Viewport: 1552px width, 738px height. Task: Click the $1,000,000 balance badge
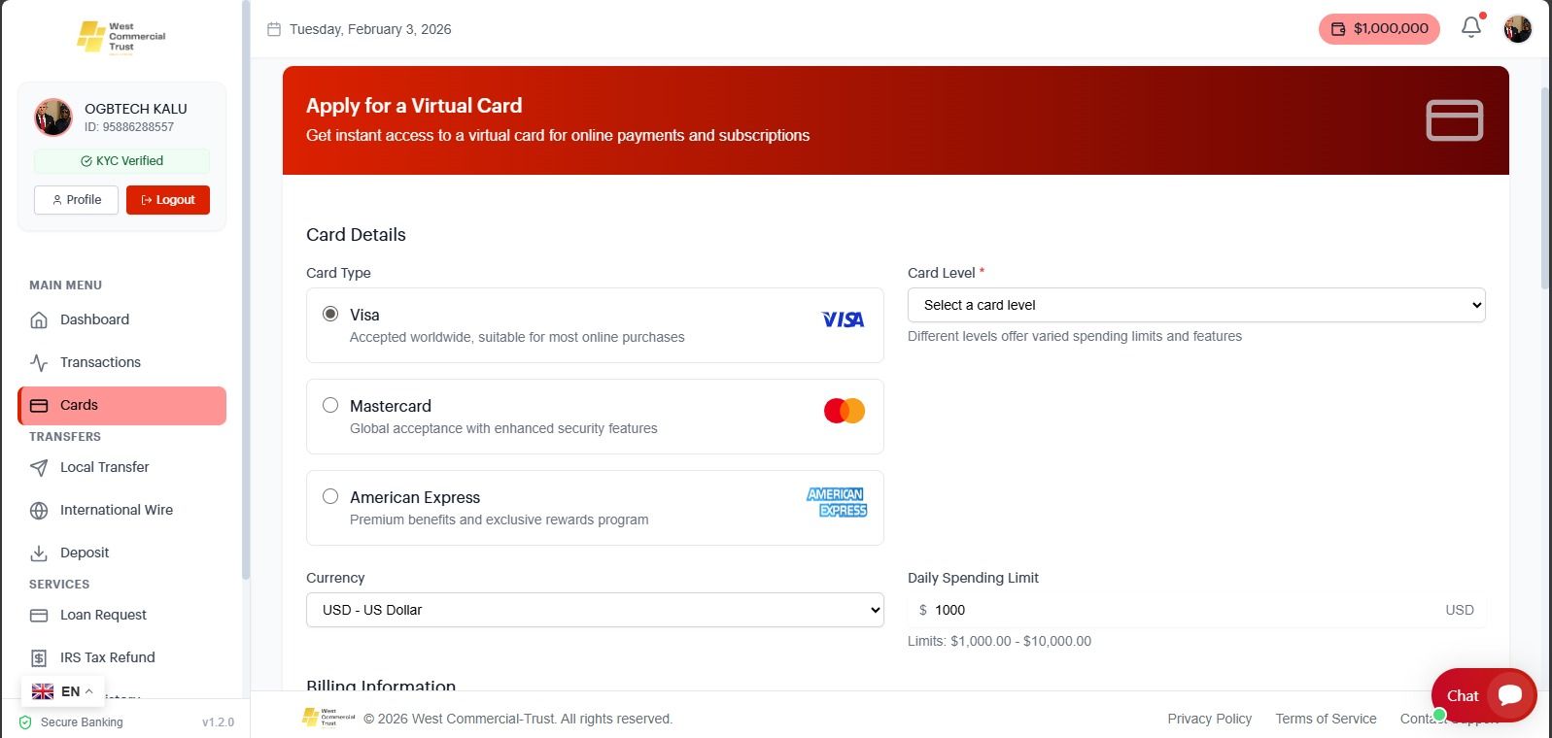[1379, 29]
